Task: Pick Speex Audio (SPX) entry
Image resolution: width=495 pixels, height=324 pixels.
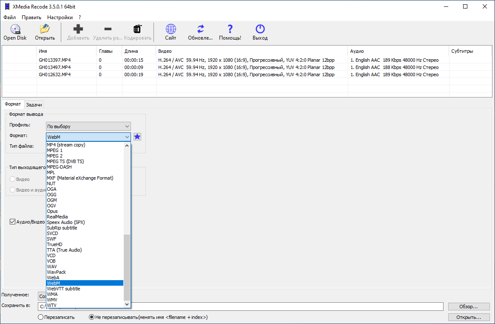Action: pyautogui.click(x=85, y=222)
